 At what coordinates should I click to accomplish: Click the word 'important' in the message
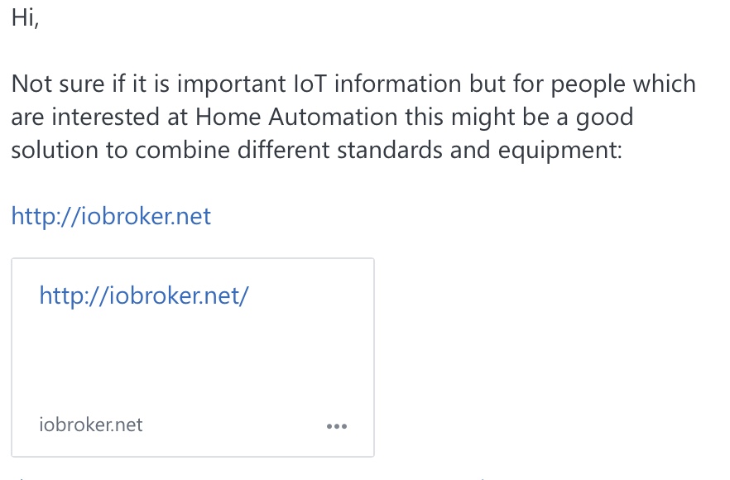(x=232, y=85)
